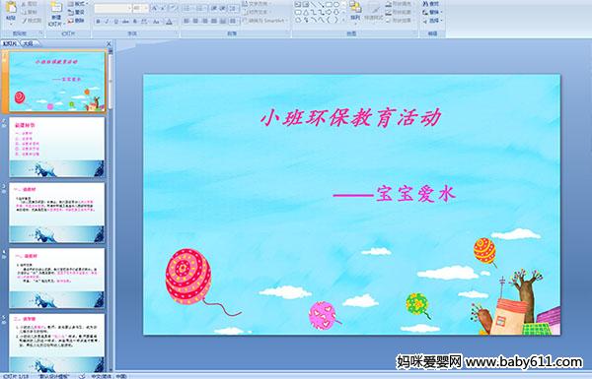Viewport: 592px width, 379px height.
Task: Click the Clear Formatting icon
Action: (174, 8)
